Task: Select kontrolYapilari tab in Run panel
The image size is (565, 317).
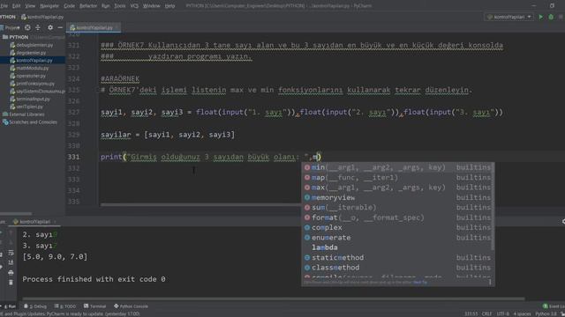Action: click(35, 222)
